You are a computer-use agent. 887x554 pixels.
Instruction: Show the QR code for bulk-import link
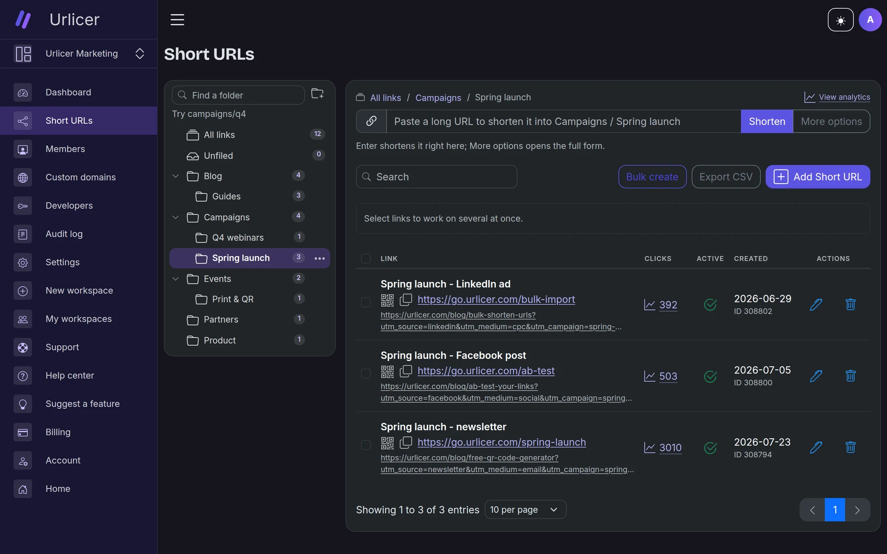(387, 300)
